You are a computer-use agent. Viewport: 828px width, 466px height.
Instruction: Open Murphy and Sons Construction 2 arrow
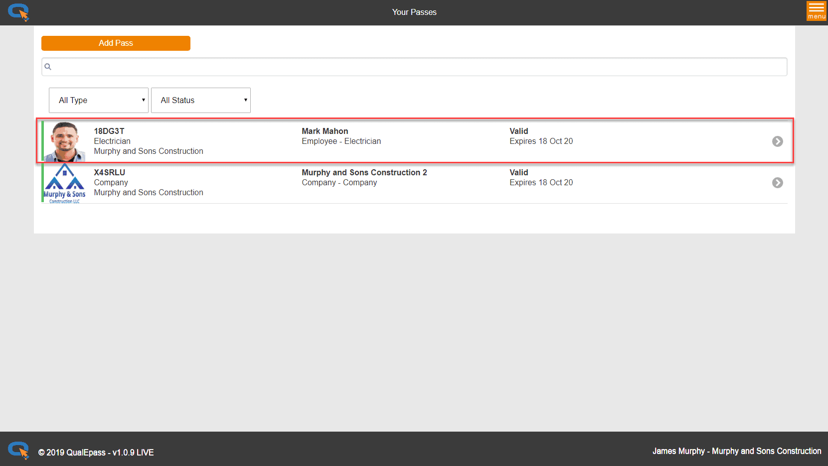coord(777,183)
